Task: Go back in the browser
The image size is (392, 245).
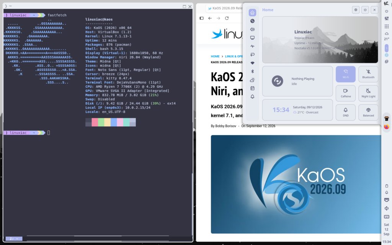Action: (x=210, y=18)
